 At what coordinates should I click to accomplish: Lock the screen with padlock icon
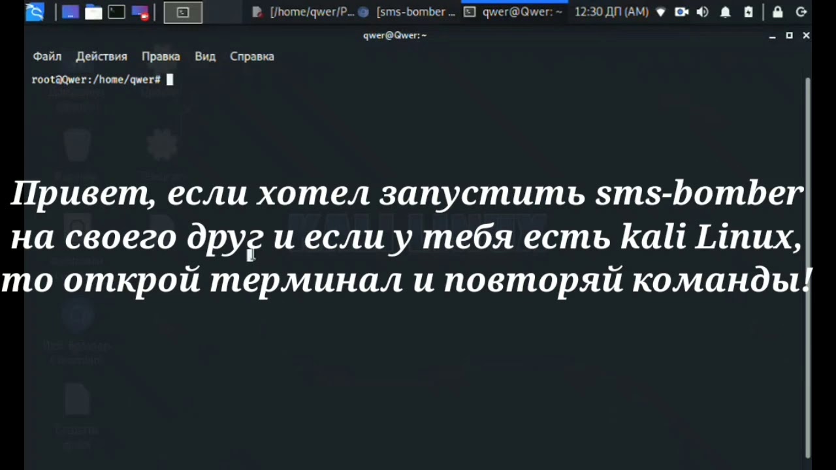coord(777,12)
